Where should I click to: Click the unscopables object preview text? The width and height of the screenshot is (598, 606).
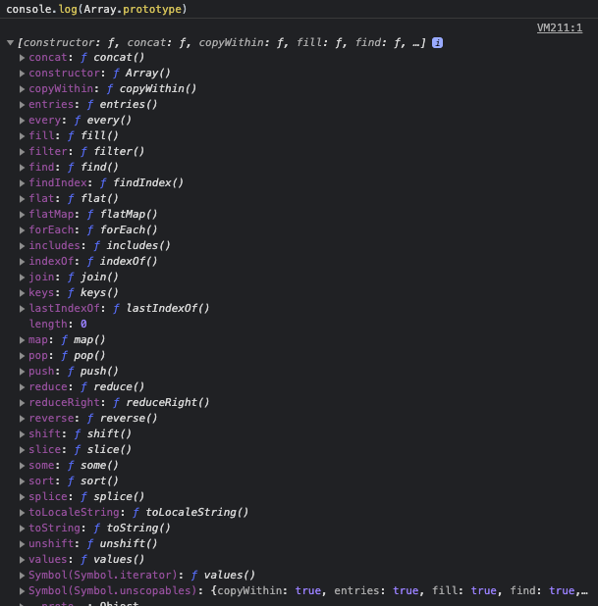tap(399, 591)
